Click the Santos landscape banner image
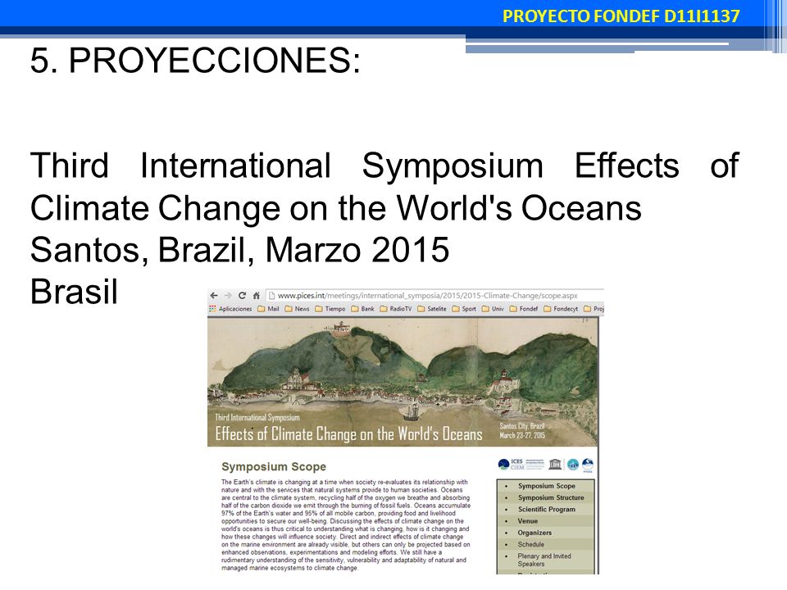 [403, 383]
